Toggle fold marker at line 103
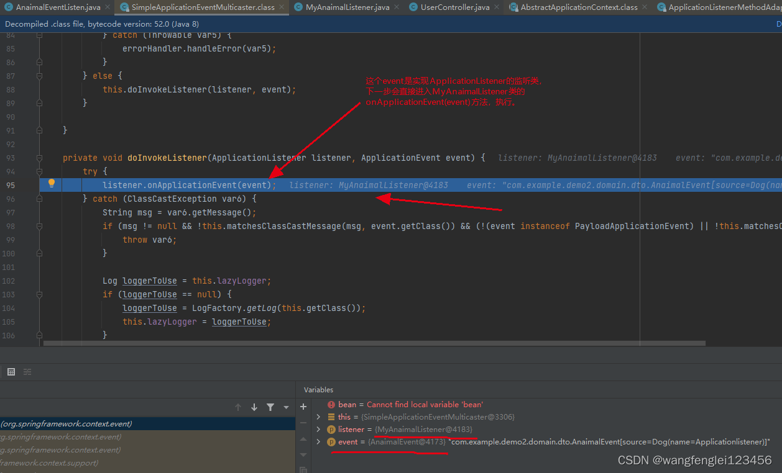The width and height of the screenshot is (782, 473). 39,294
